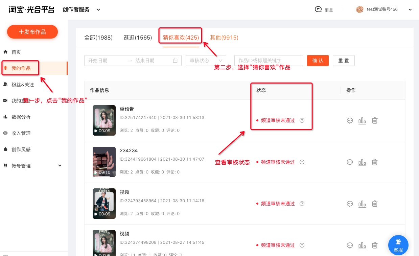Click the comment icon for 重预告 video

click(x=350, y=121)
